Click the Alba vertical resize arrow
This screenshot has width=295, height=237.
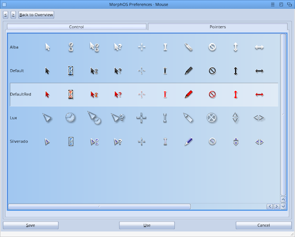coord(236,47)
